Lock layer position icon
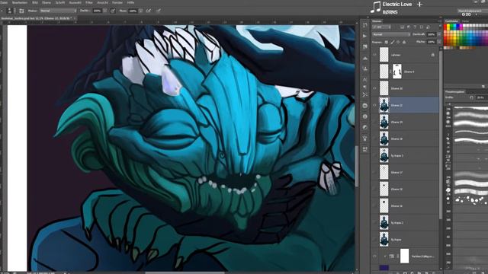Screen dimensions: 488x274 pyautogui.click(x=398, y=42)
